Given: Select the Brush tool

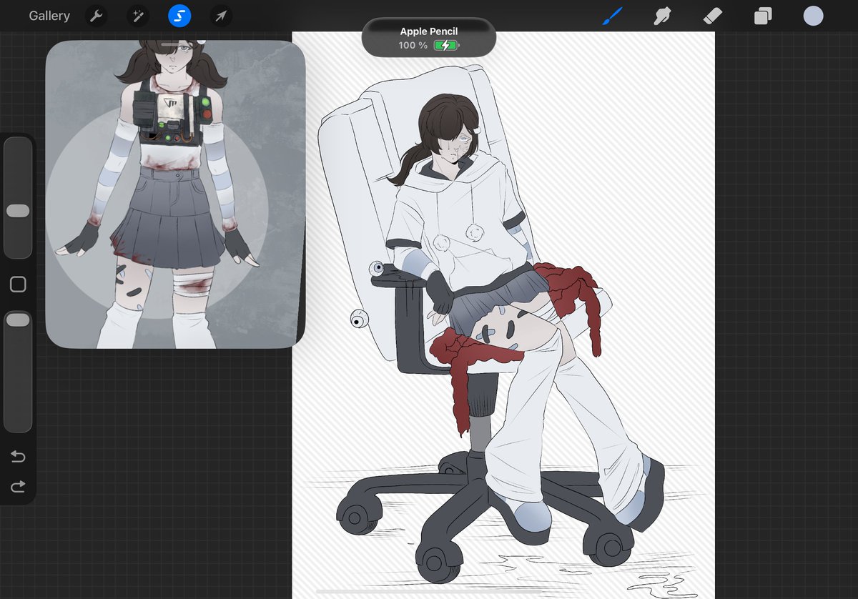Looking at the screenshot, I should (612, 16).
